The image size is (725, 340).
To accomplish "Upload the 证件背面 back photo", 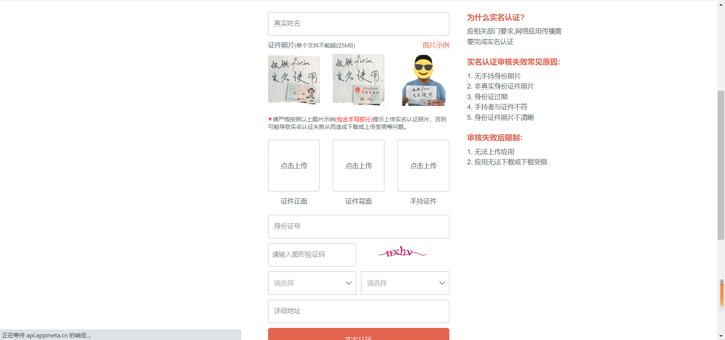I will (x=358, y=166).
